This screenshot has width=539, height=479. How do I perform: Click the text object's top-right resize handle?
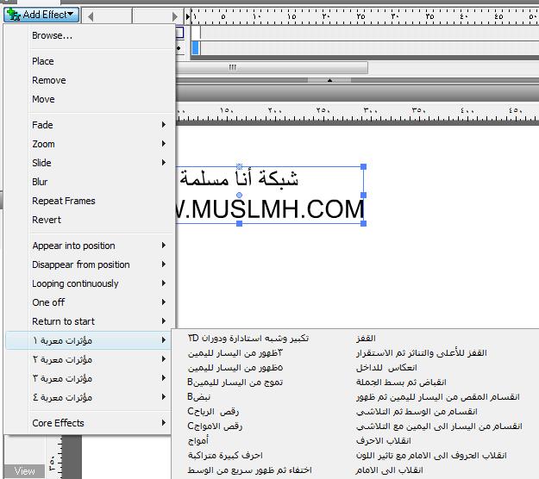pos(363,168)
